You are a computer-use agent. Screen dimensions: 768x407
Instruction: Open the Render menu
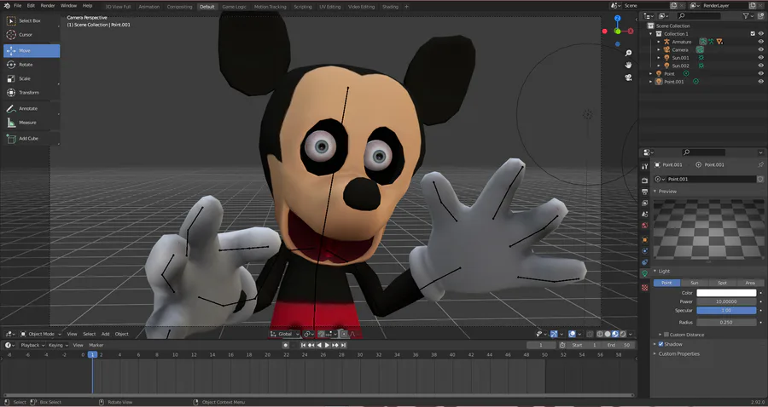[x=48, y=6]
